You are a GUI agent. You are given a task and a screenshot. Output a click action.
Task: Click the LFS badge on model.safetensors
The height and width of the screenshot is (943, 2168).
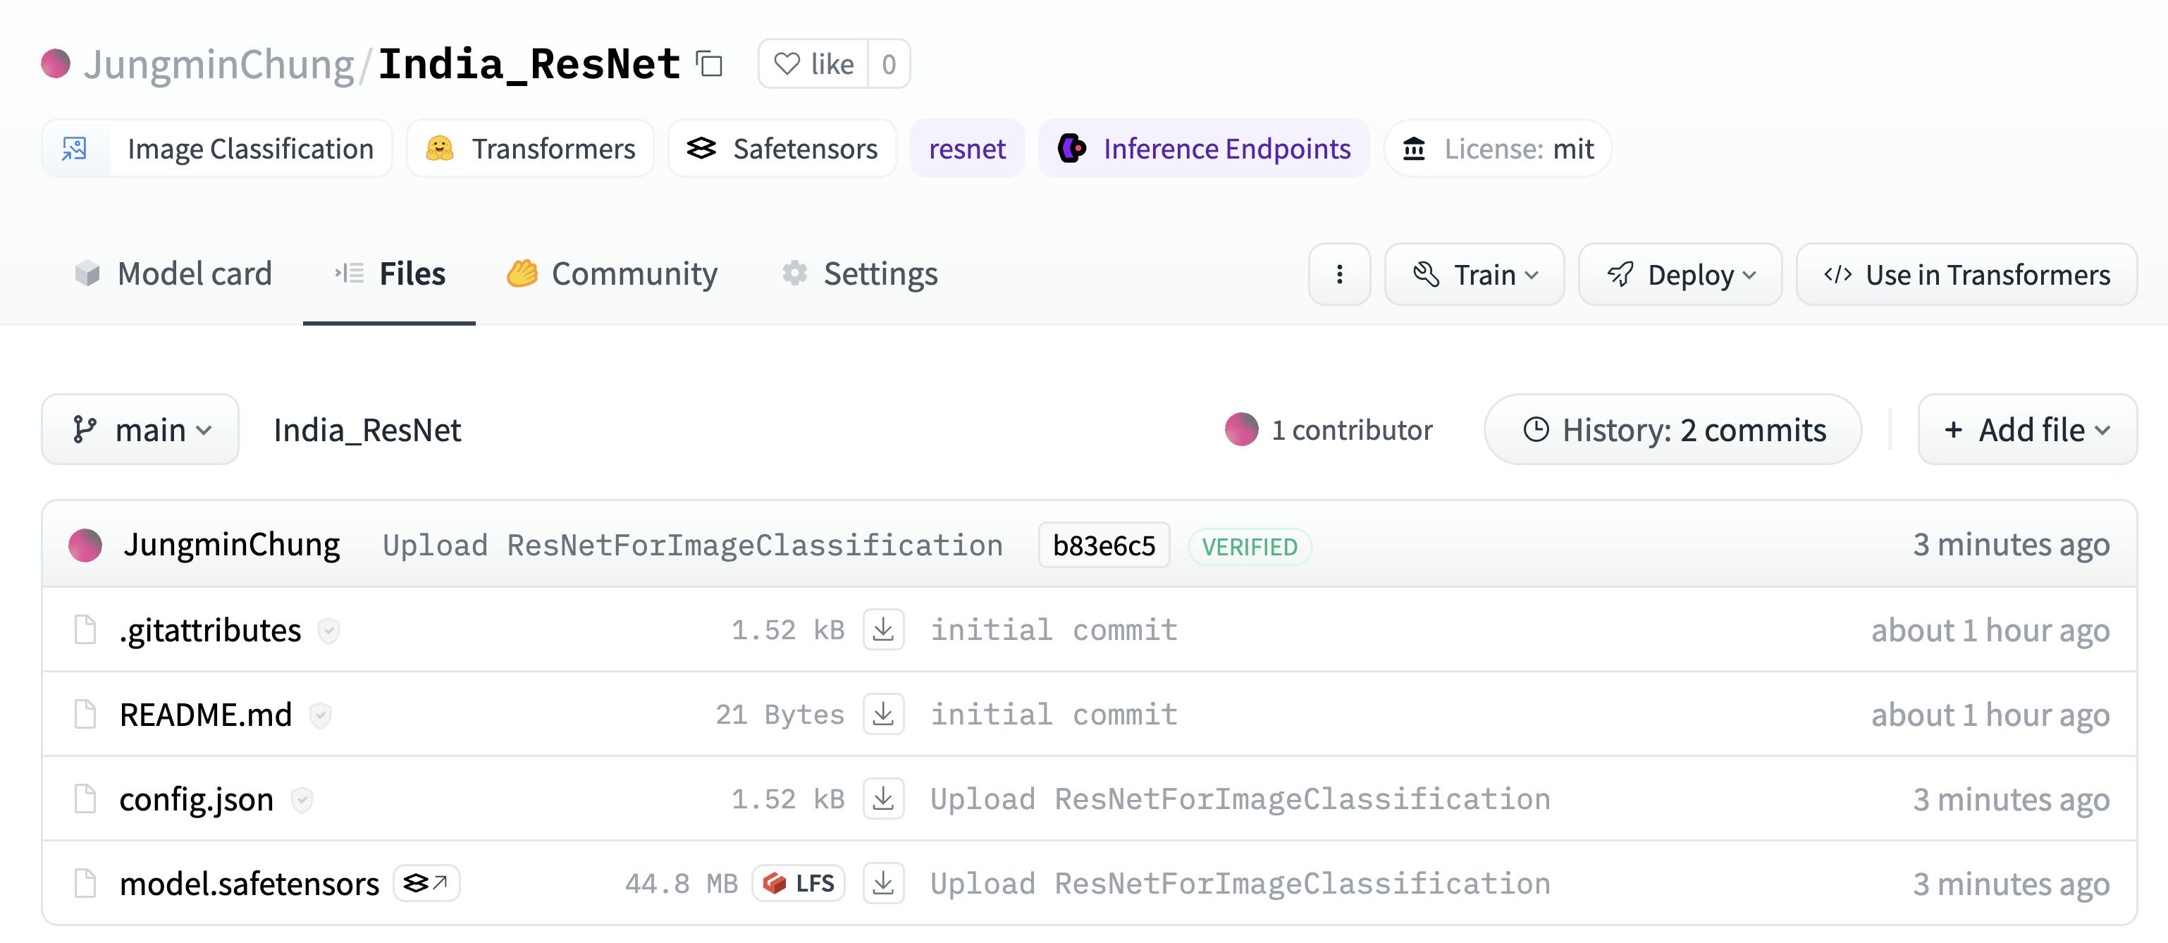click(x=799, y=883)
